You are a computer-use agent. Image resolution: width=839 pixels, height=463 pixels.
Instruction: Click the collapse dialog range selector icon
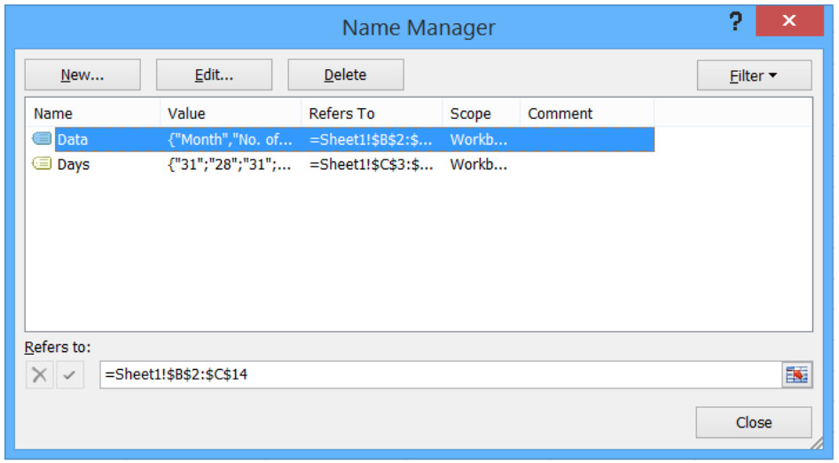(x=796, y=374)
